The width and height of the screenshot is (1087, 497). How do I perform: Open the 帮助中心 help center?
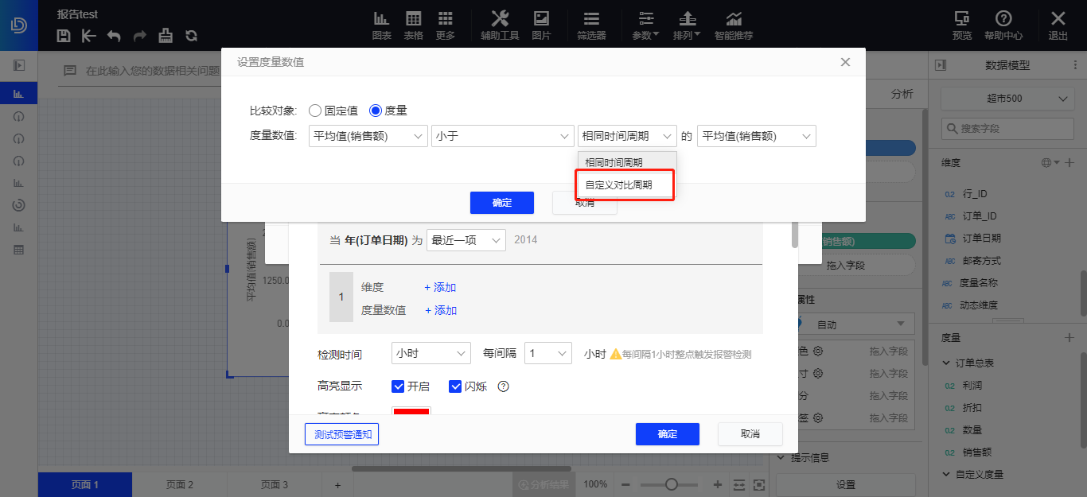pyautogui.click(x=1003, y=25)
